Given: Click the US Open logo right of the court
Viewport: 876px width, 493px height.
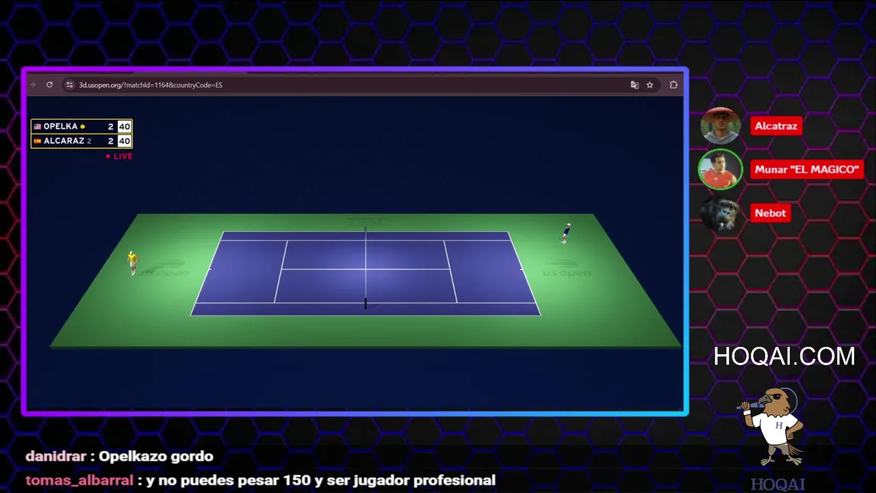Looking at the screenshot, I should (567, 268).
